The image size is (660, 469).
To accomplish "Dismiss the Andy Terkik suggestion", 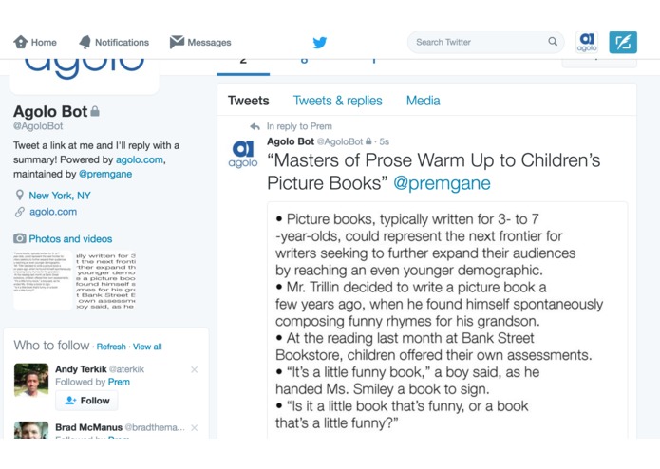I will point(194,369).
